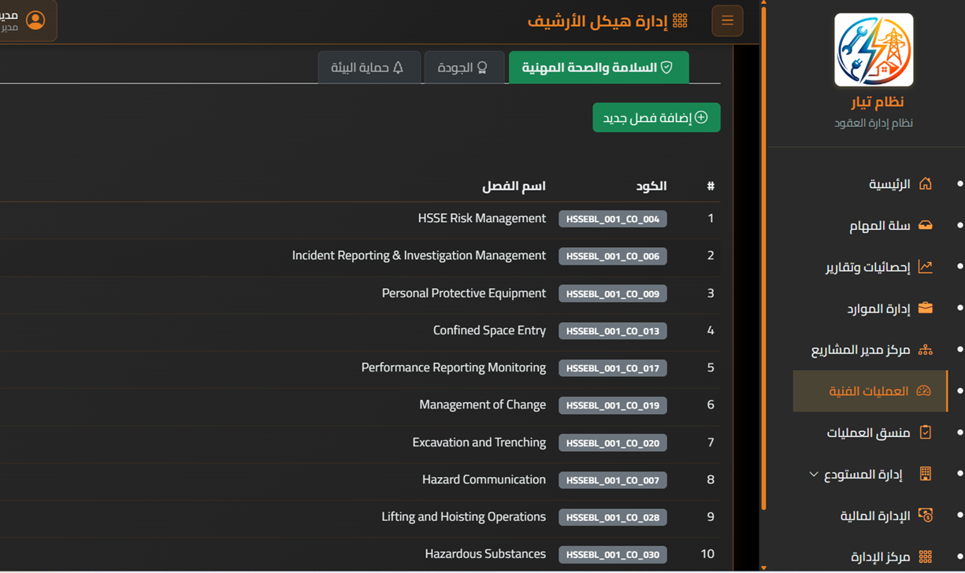The width and height of the screenshot is (965, 573).
Task: Open مركز الإدارة from the sidebar
Action: point(881,557)
